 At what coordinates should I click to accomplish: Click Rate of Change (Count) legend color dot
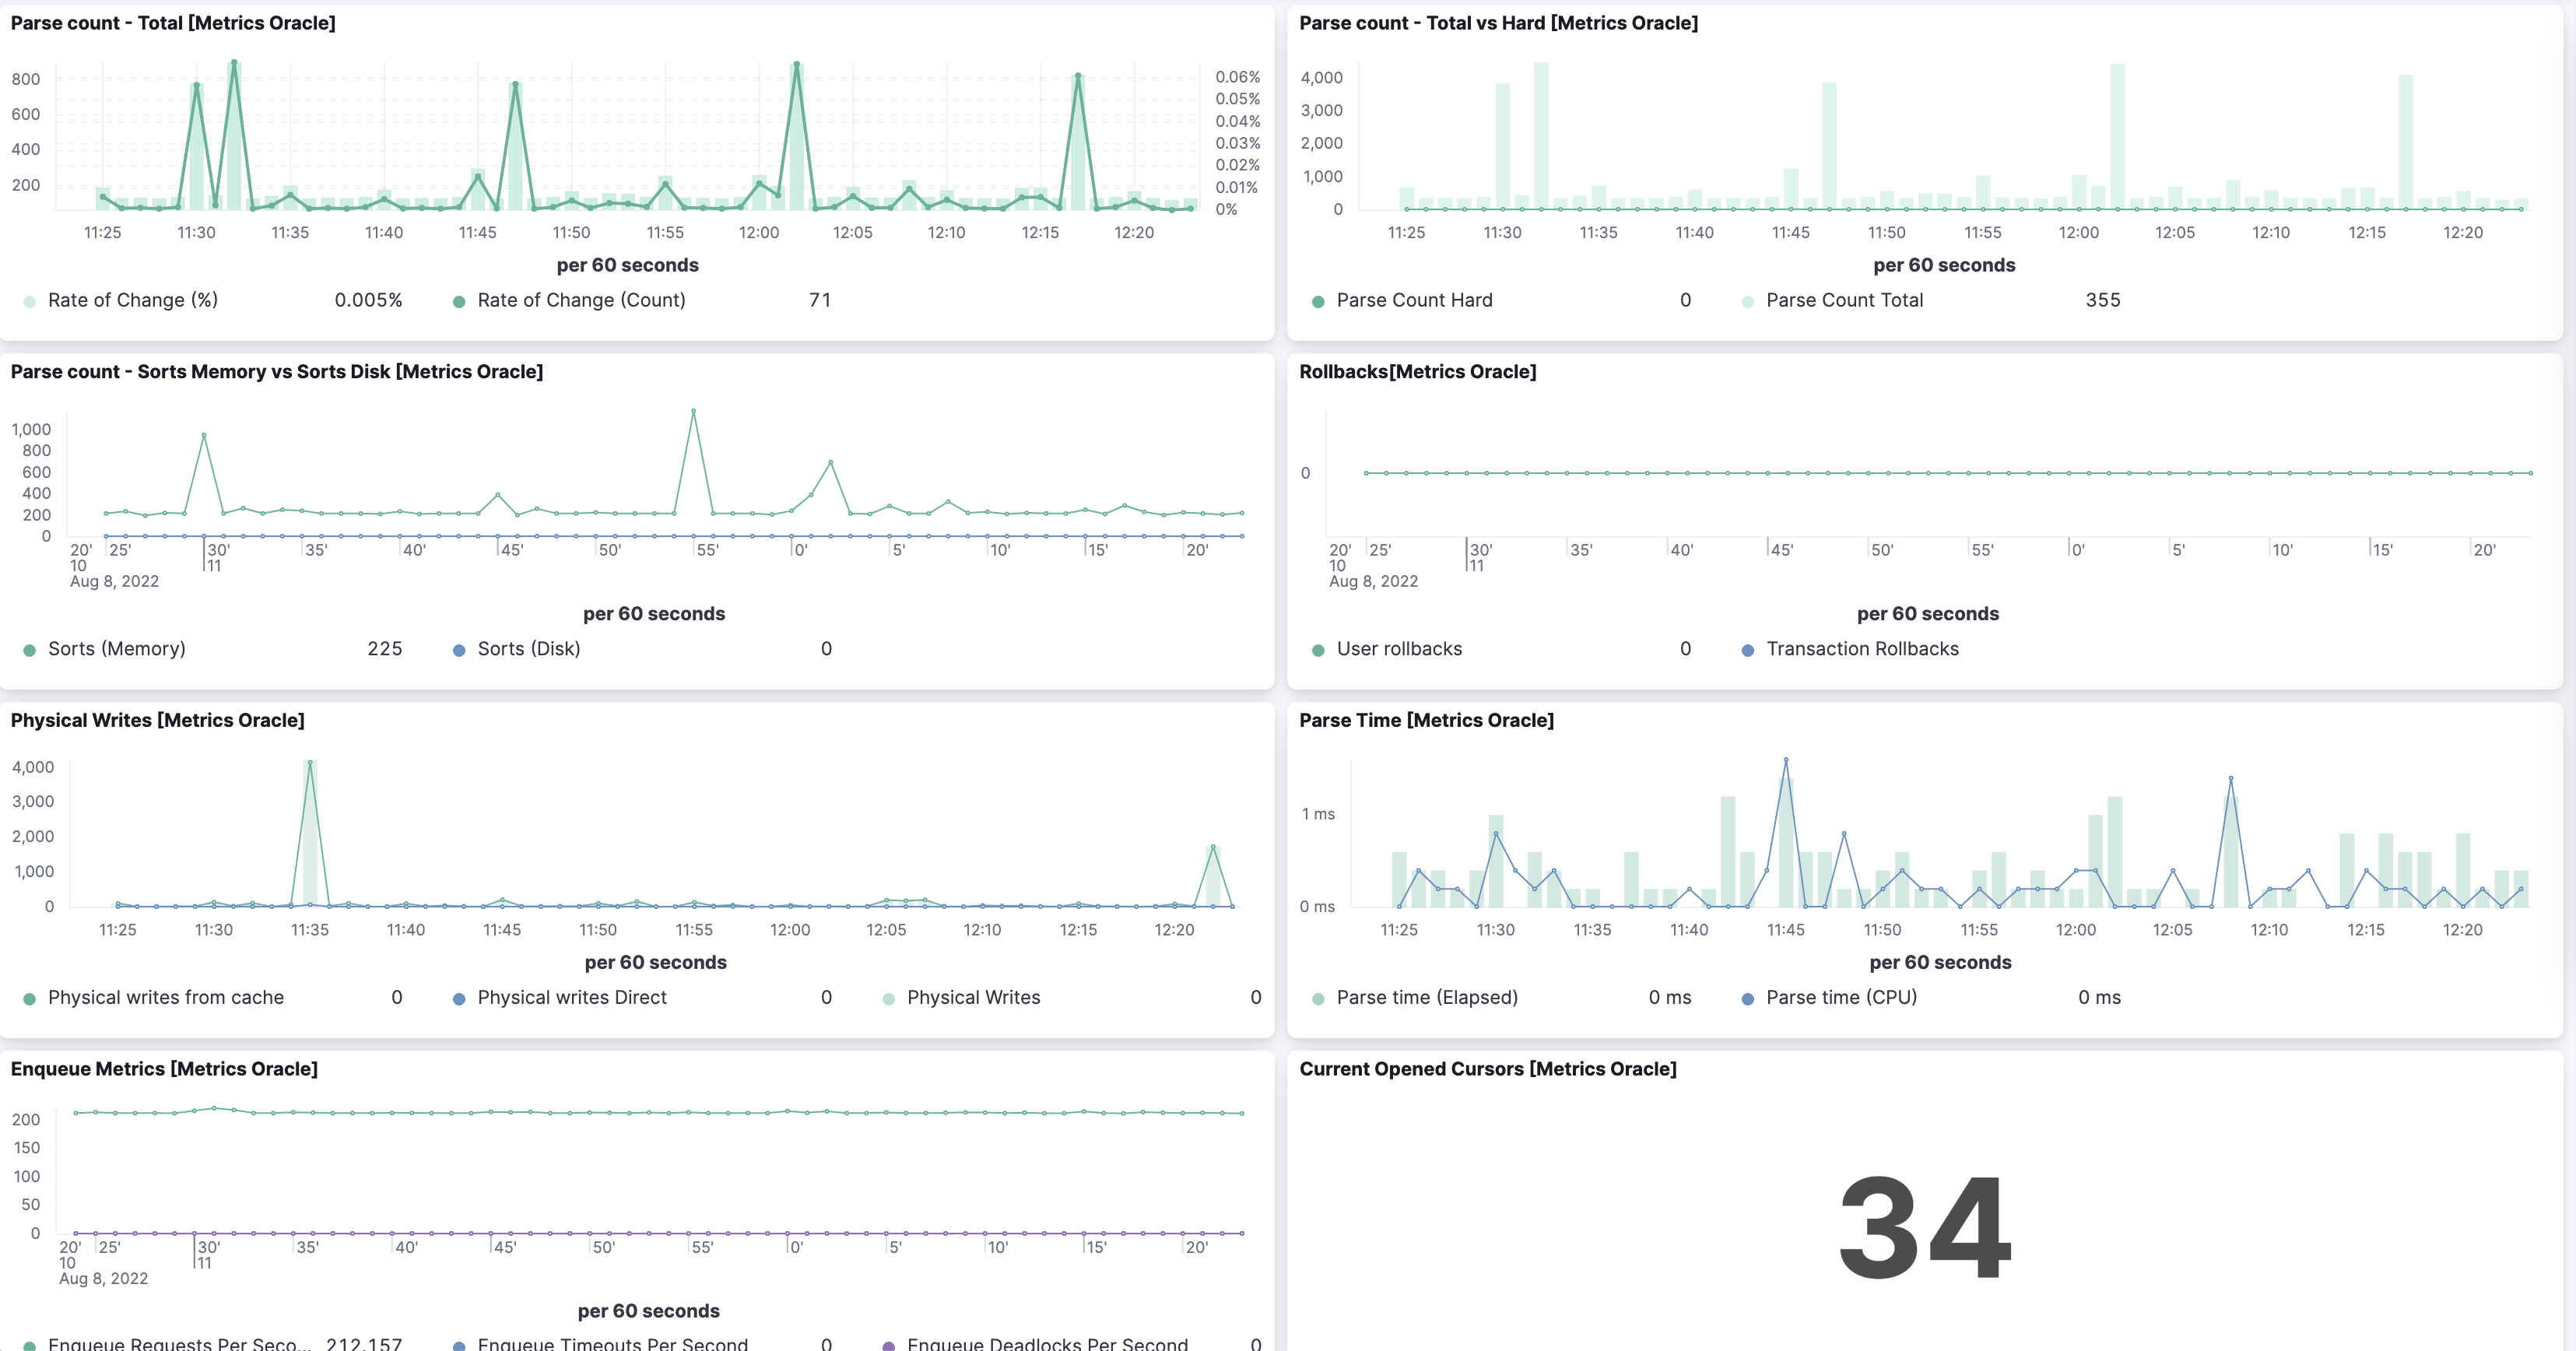[459, 301]
